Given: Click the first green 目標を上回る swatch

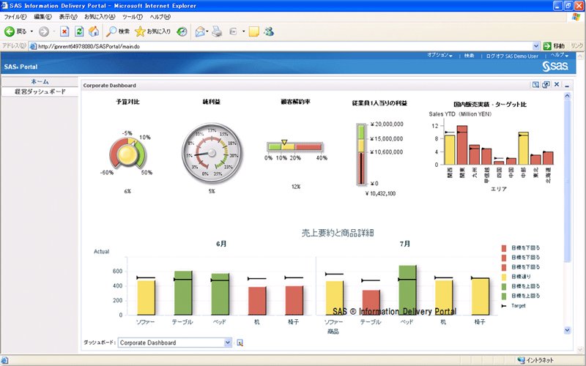Looking at the screenshot, I should 504,286.
